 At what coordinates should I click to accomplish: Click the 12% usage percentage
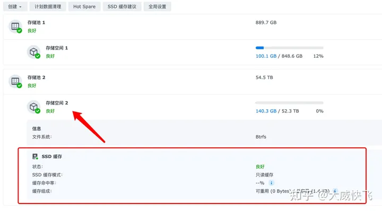coord(318,56)
